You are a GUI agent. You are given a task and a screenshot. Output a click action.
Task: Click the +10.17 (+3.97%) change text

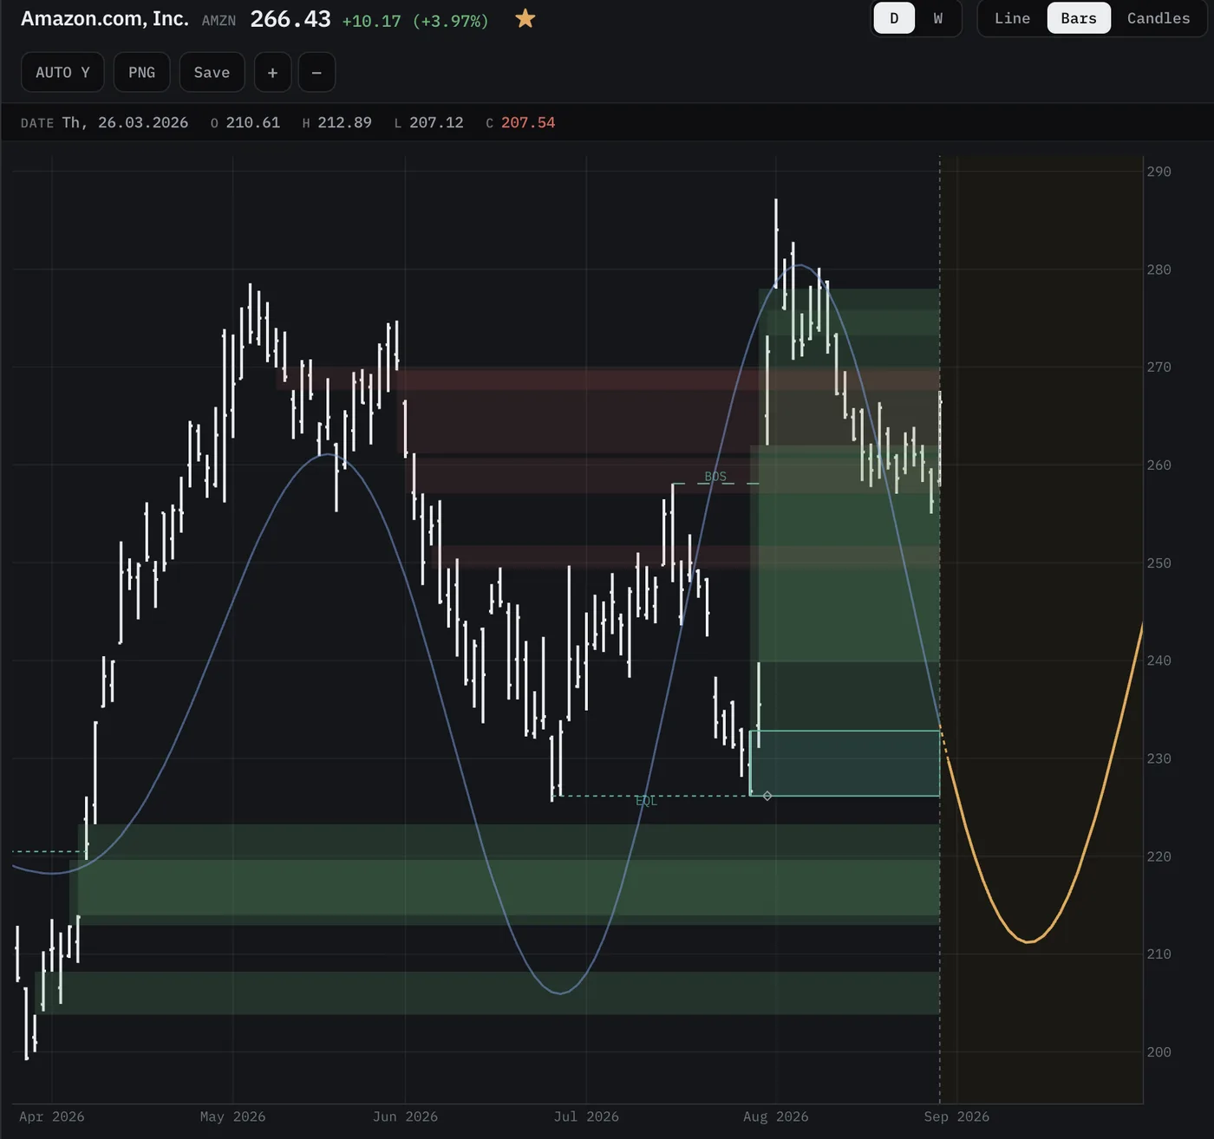click(x=415, y=21)
